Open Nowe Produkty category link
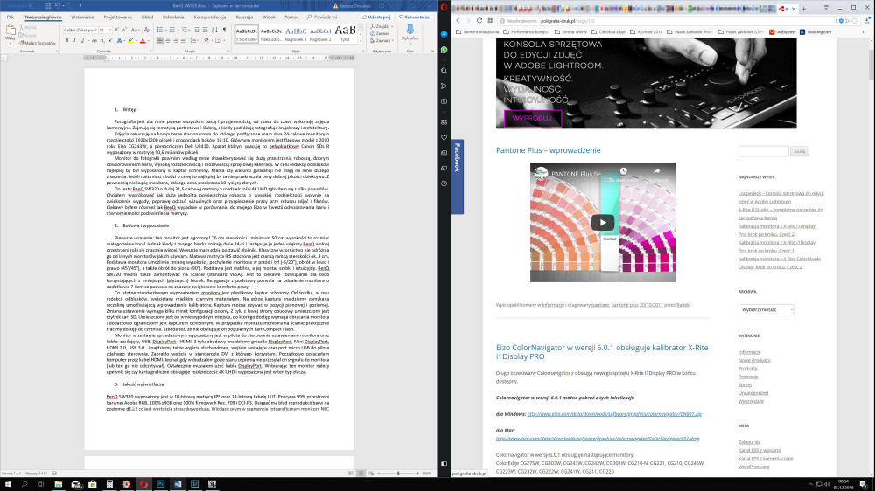The width and height of the screenshot is (875, 491). 754,360
